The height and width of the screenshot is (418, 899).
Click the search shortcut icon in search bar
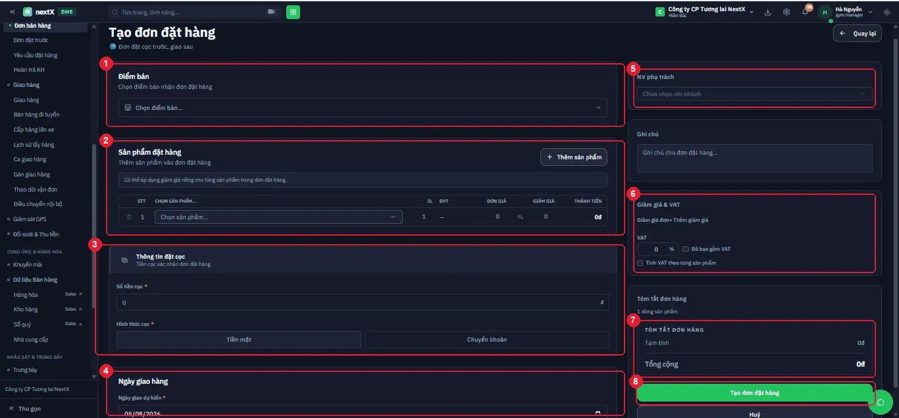[x=271, y=12]
